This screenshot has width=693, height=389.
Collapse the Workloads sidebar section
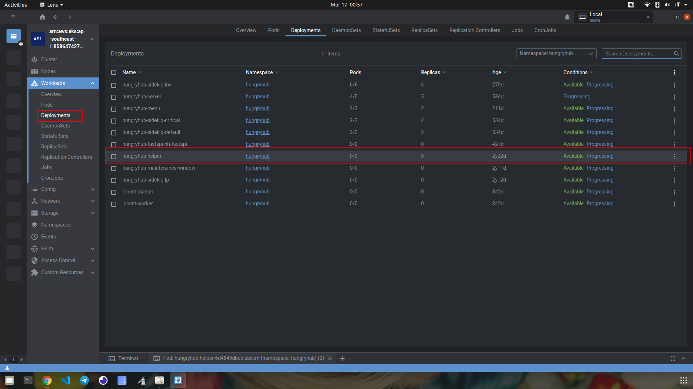92,83
